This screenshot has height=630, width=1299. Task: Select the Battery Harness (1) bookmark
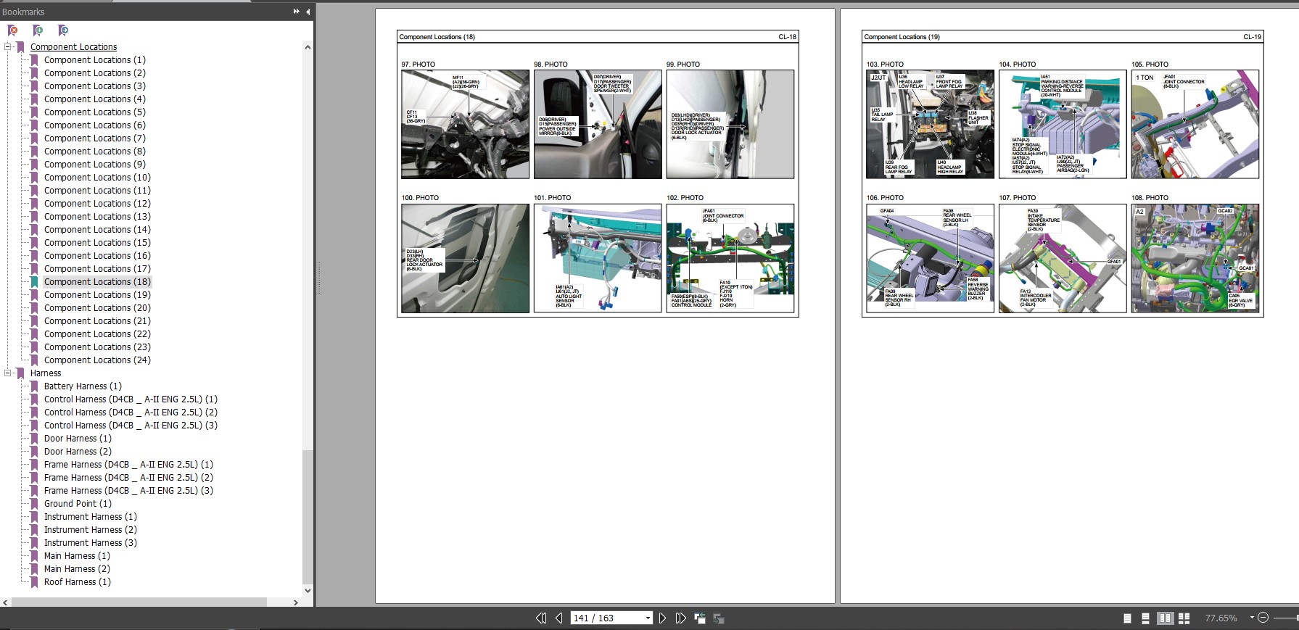tap(83, 386)
